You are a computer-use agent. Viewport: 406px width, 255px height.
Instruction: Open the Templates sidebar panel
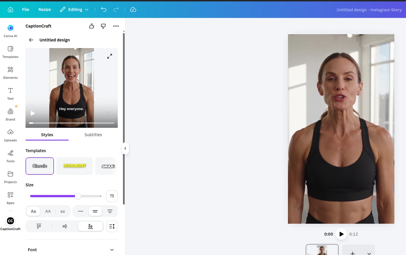(x=10, y=52)
